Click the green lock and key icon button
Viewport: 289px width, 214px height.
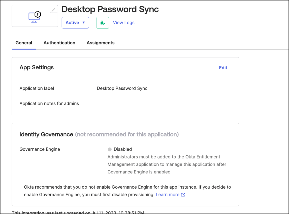tap(103, 23)
